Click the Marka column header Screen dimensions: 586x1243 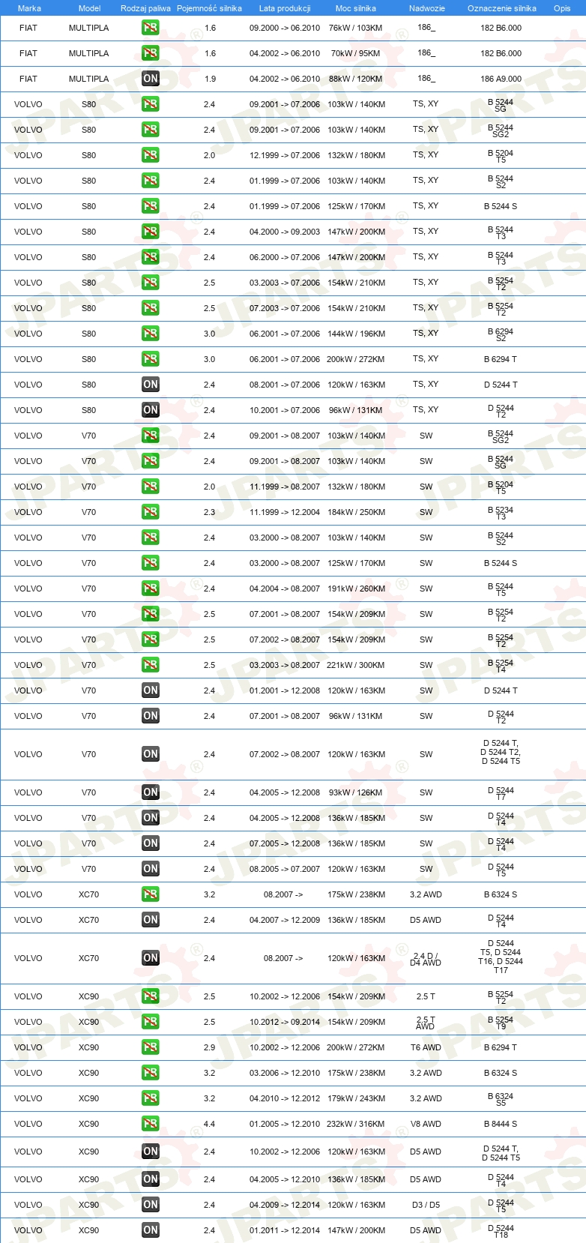(29, 8)
